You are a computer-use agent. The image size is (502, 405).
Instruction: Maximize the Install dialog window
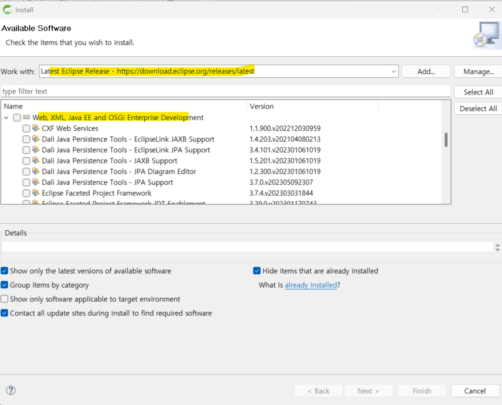465,9
